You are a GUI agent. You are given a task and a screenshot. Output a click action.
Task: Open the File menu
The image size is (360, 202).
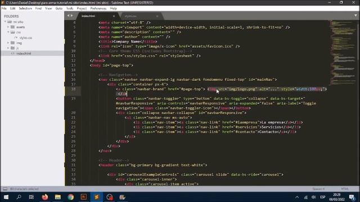click(x=4, y=8)
